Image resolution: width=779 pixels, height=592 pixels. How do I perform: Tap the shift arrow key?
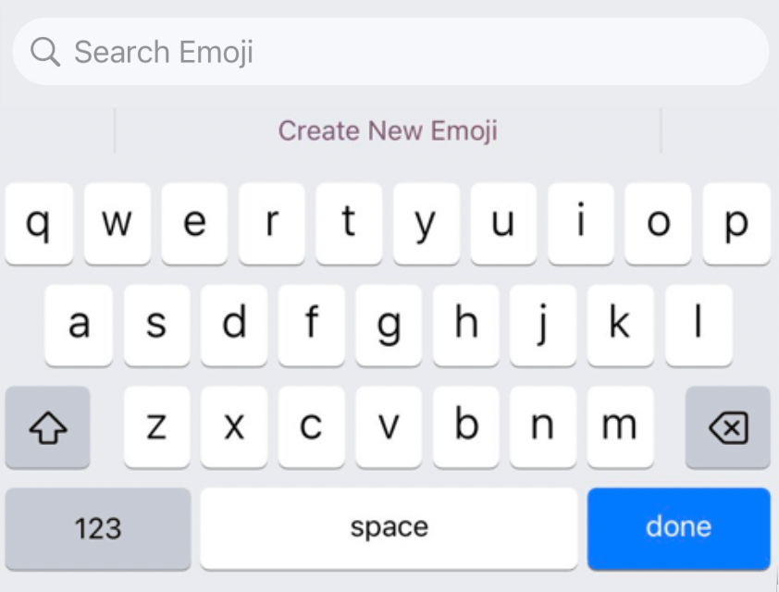(x=48, y=427)
